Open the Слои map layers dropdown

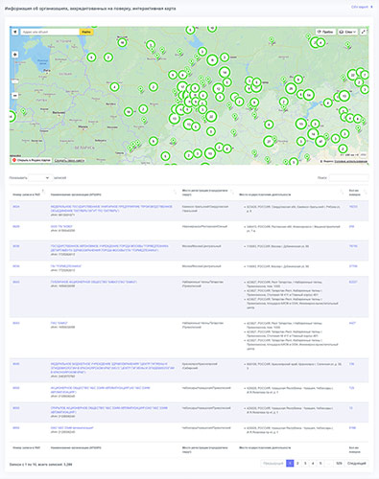(347, 32)
